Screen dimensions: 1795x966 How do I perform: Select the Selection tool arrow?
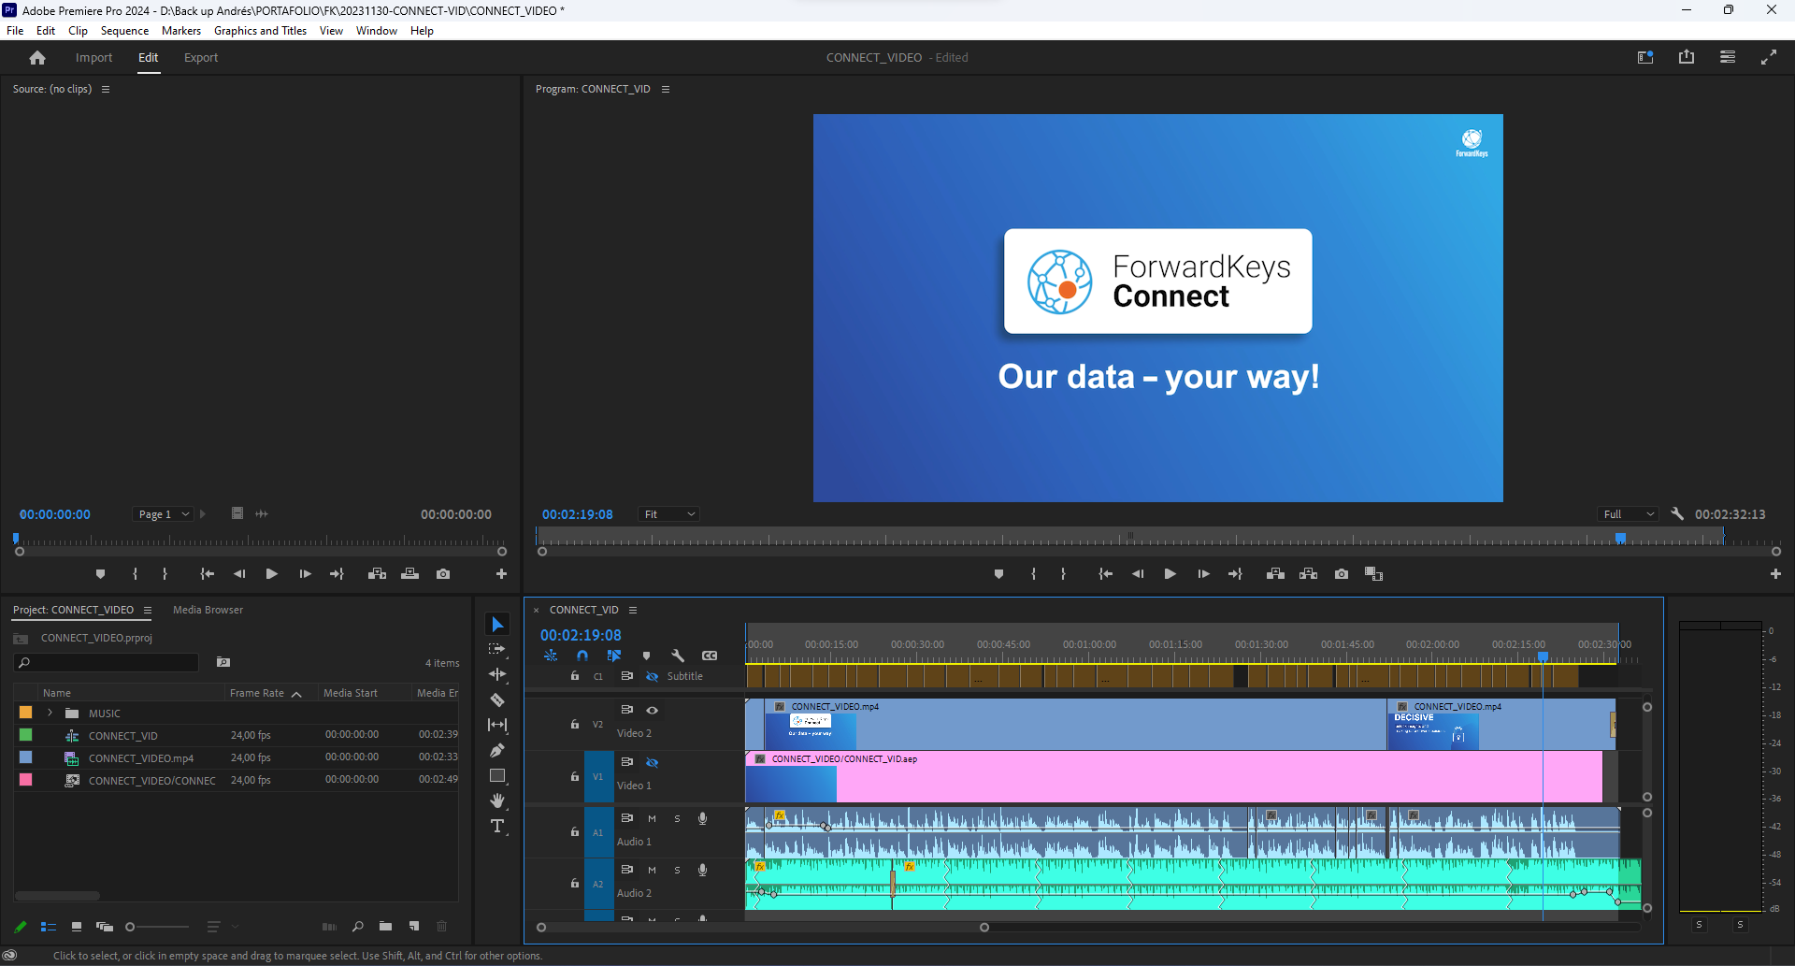click(497, 625)
